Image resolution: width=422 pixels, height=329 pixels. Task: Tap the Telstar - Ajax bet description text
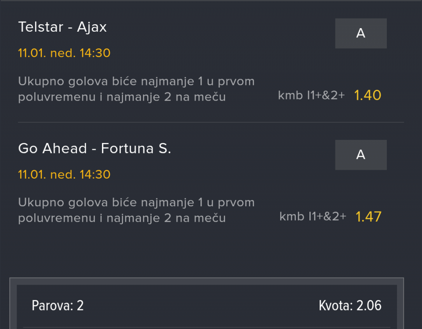136,89
